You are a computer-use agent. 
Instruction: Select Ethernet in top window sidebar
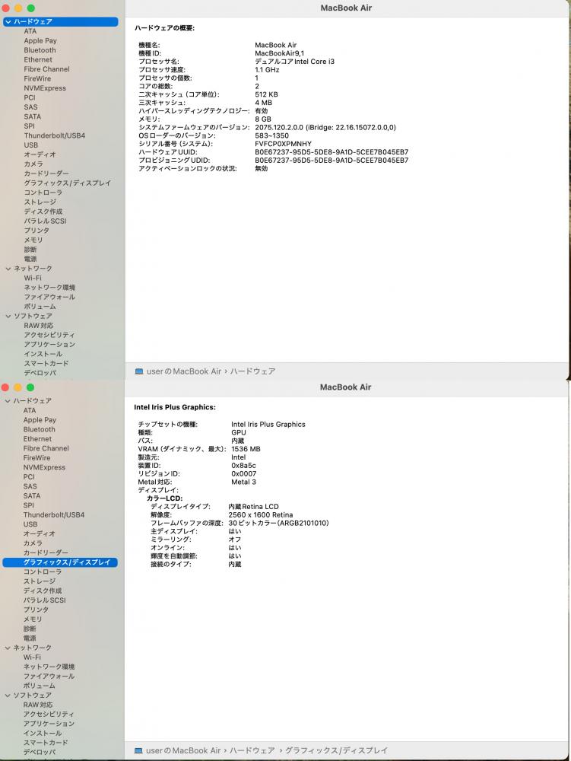tap(38, 59)
